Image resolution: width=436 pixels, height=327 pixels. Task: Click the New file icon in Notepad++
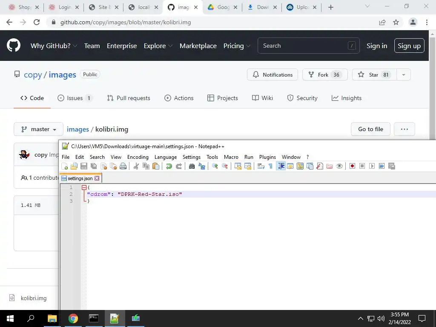tap(65, 166)
